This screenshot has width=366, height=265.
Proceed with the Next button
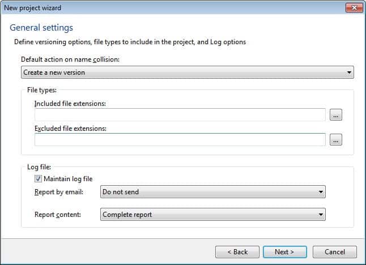coord(285,251)
